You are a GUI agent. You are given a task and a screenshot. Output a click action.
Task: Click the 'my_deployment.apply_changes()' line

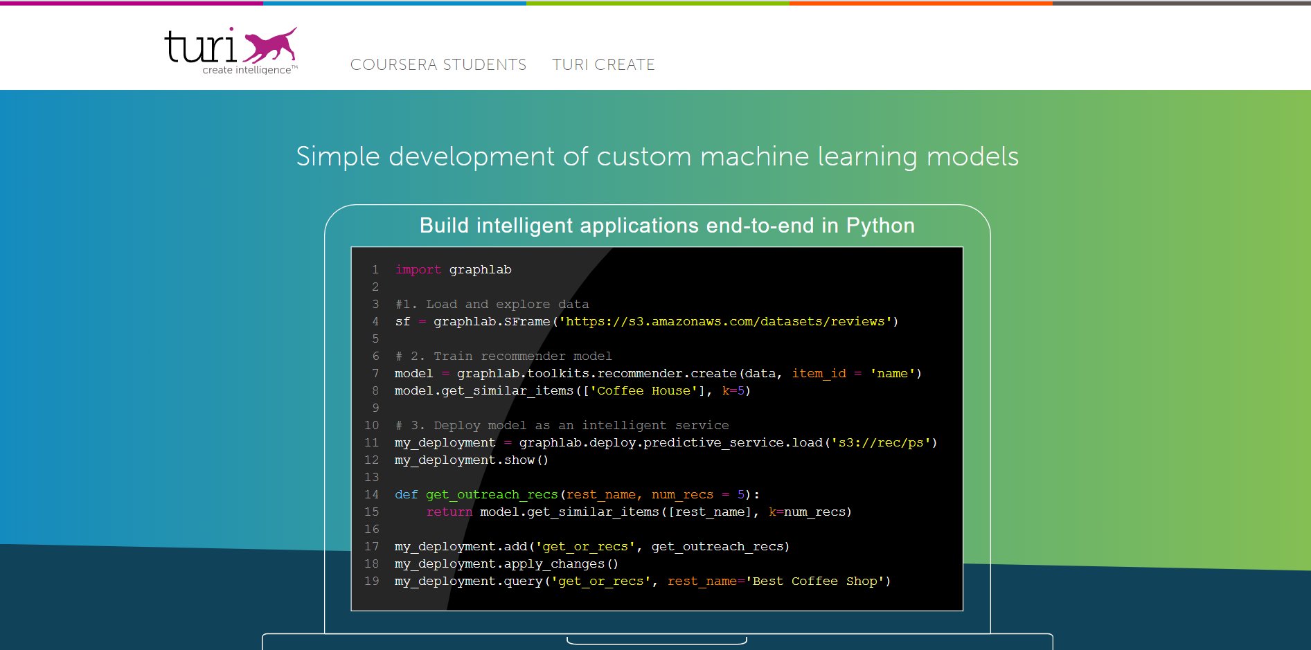pos(506,563)
